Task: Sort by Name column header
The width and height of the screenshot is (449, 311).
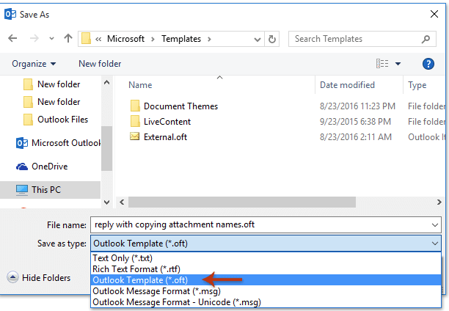Action: tap(140, 85)
